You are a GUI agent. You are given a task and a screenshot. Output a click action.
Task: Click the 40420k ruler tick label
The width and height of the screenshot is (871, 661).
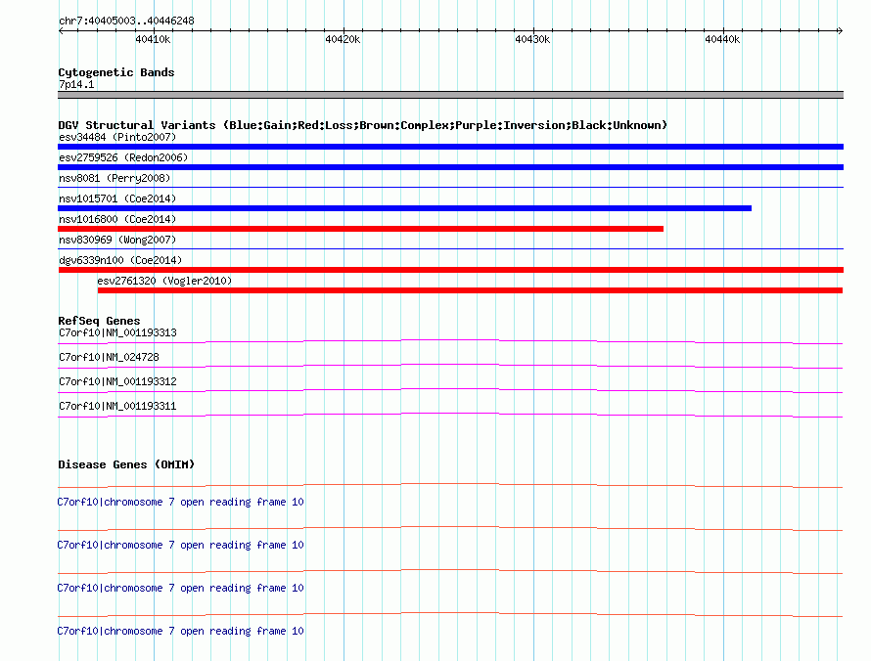[343, 39]
